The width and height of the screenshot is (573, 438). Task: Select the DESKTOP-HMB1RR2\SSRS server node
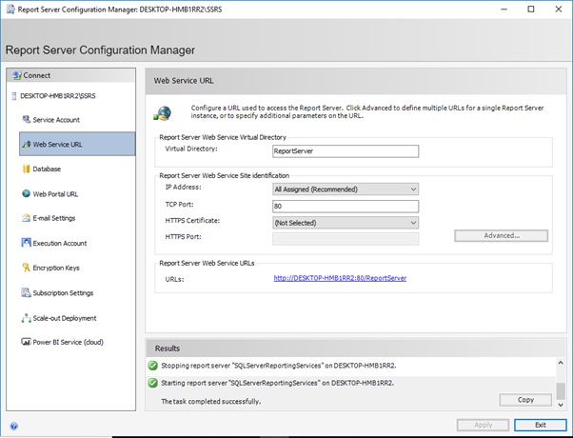coord(58,96)
